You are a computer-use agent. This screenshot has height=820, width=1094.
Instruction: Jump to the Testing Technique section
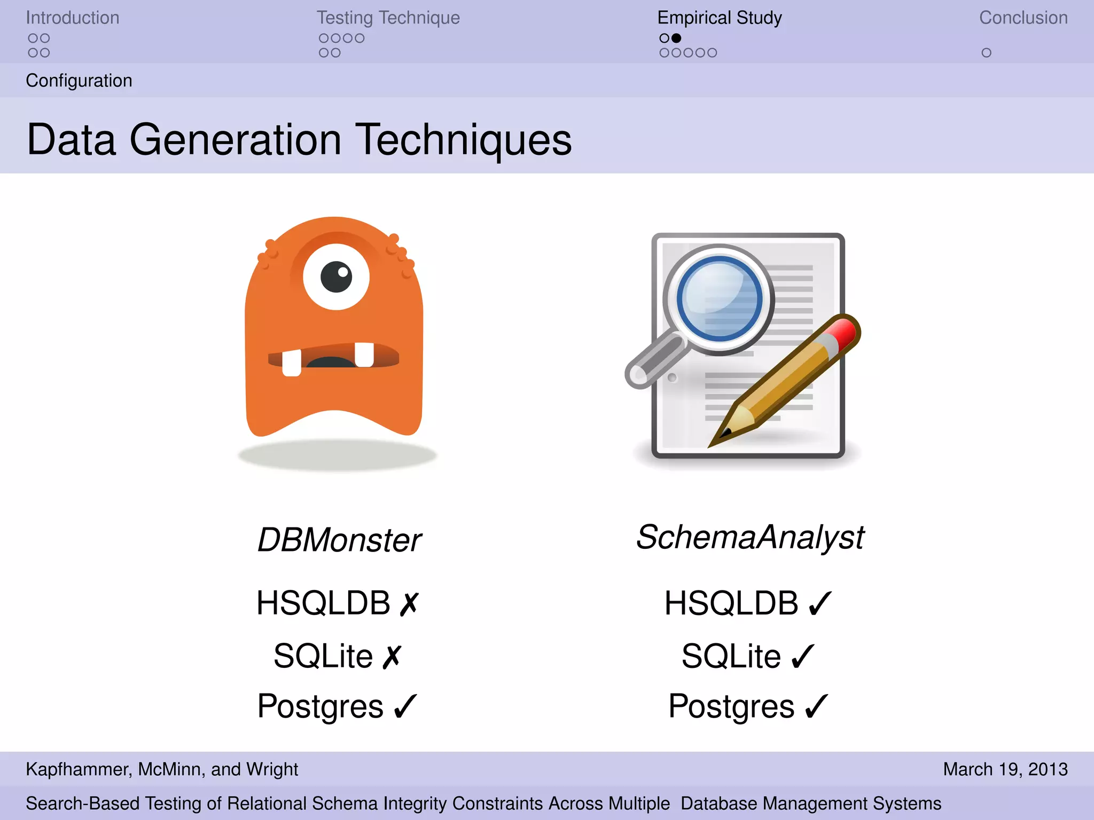click(x=388, y=18)
